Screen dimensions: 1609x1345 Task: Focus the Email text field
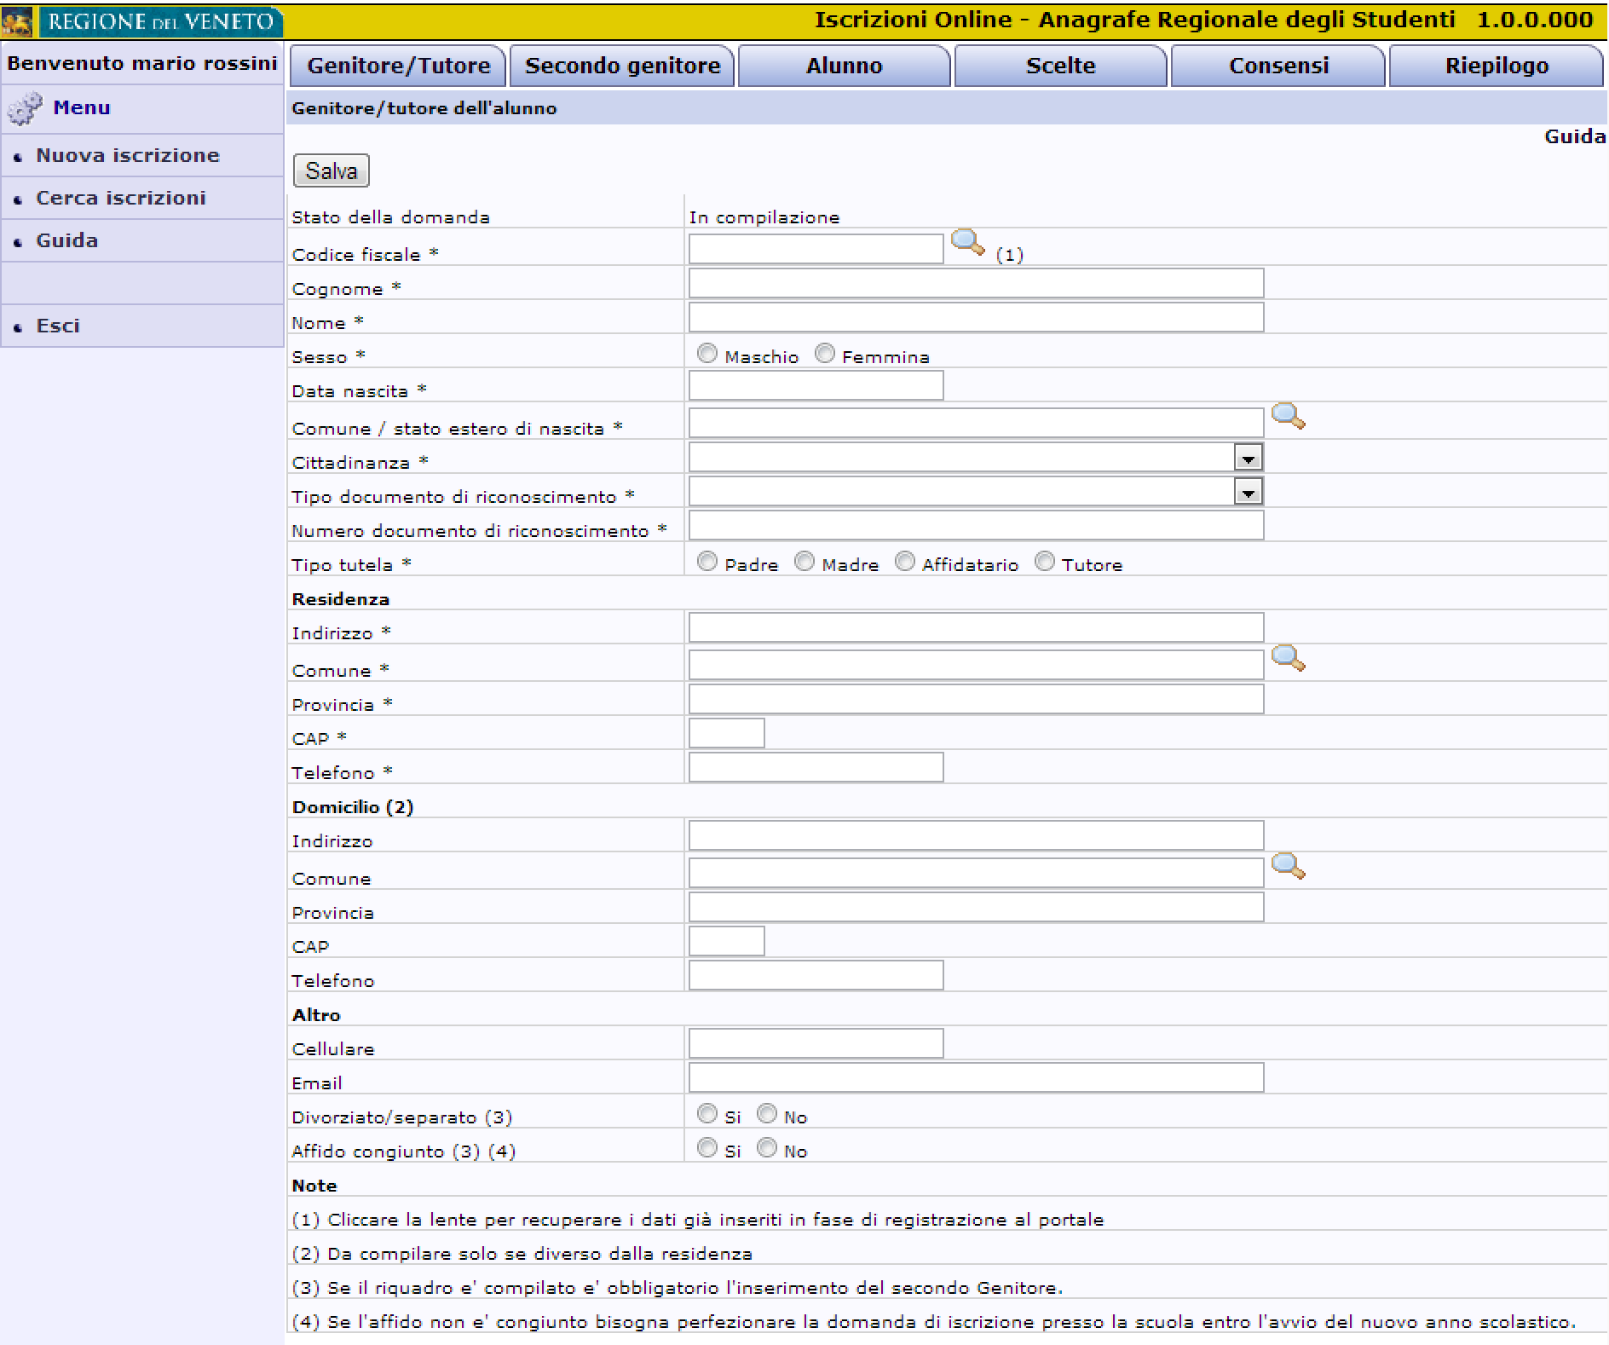[x=975, y=1078]
